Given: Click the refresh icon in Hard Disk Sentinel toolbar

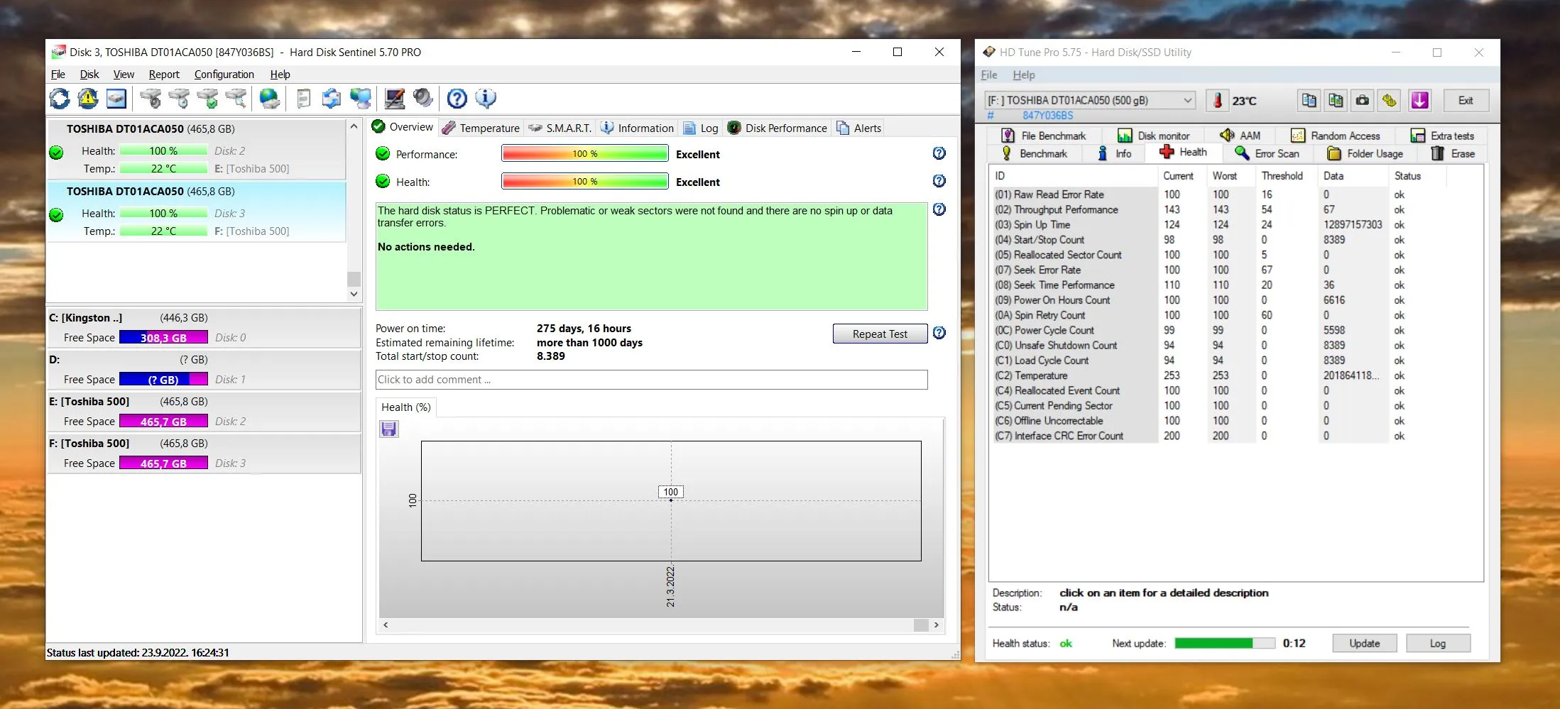Looking at the screenshot, I should click(60, 99).
